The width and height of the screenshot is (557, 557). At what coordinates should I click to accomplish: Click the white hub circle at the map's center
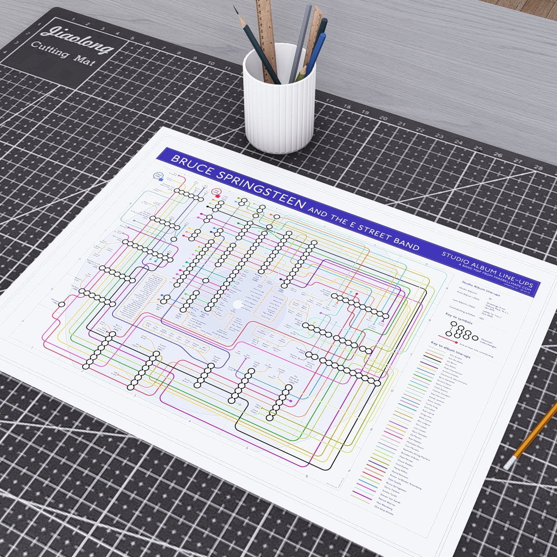pyautogui.click(x=238, y=304)
